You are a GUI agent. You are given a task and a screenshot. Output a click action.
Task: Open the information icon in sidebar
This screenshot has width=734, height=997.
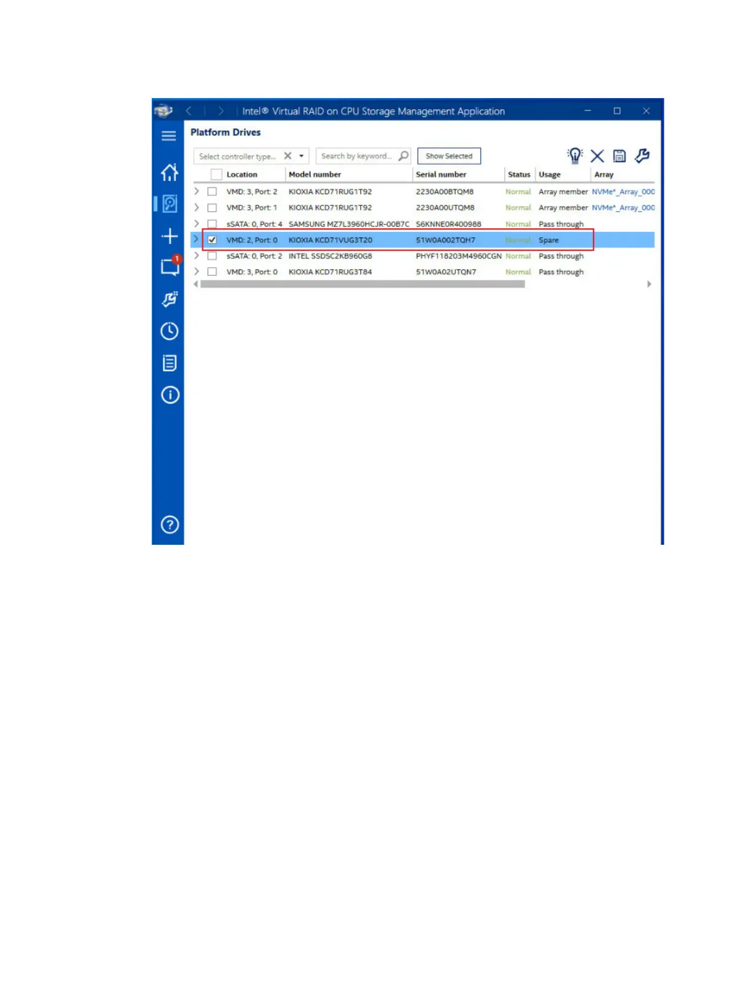(170, 395)
